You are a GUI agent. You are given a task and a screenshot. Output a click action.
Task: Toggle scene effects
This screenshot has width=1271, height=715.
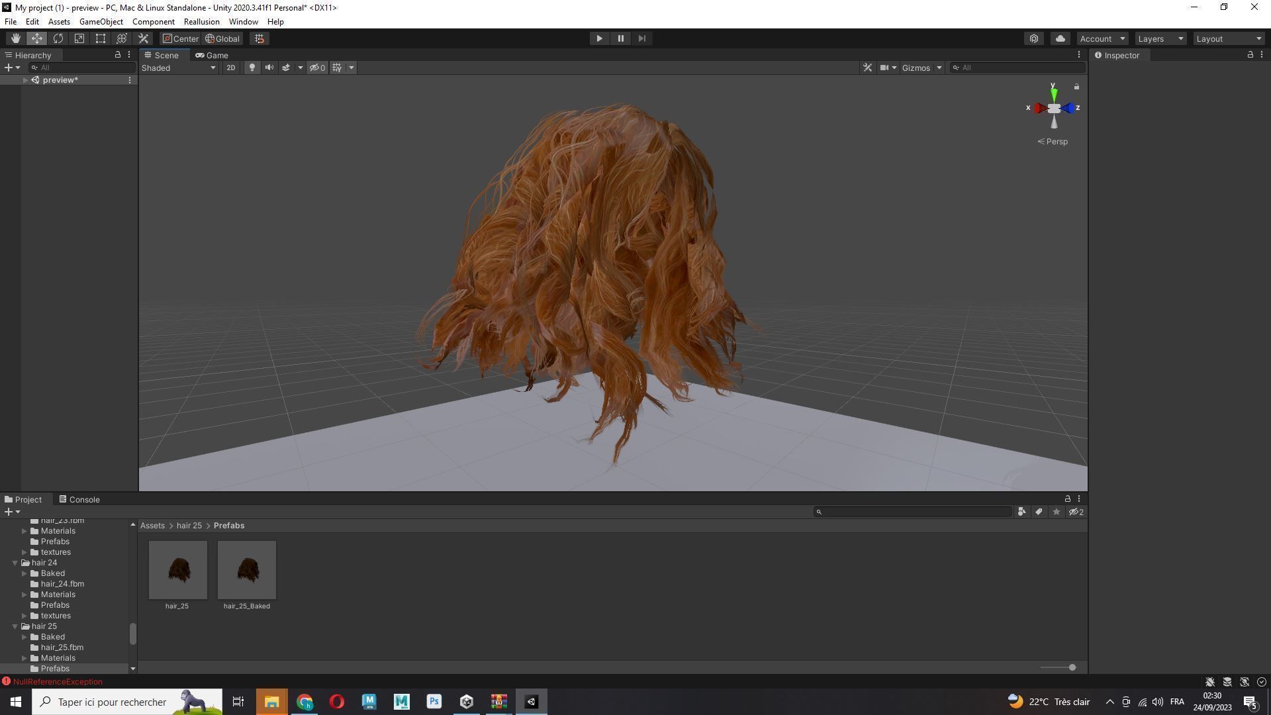tap(286, 68)
